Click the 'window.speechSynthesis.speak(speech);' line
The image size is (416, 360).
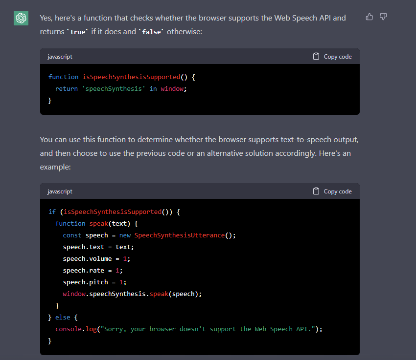[132, 294]
